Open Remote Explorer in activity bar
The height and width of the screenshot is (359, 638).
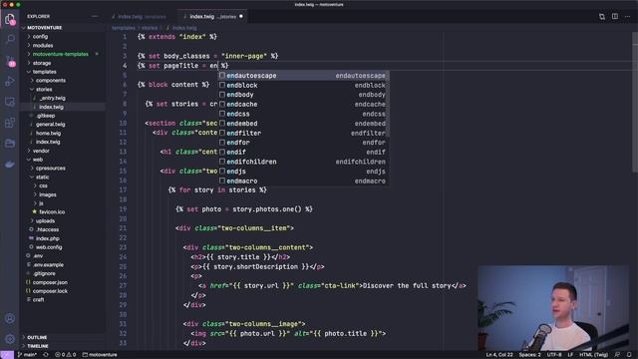pos(10,102)
